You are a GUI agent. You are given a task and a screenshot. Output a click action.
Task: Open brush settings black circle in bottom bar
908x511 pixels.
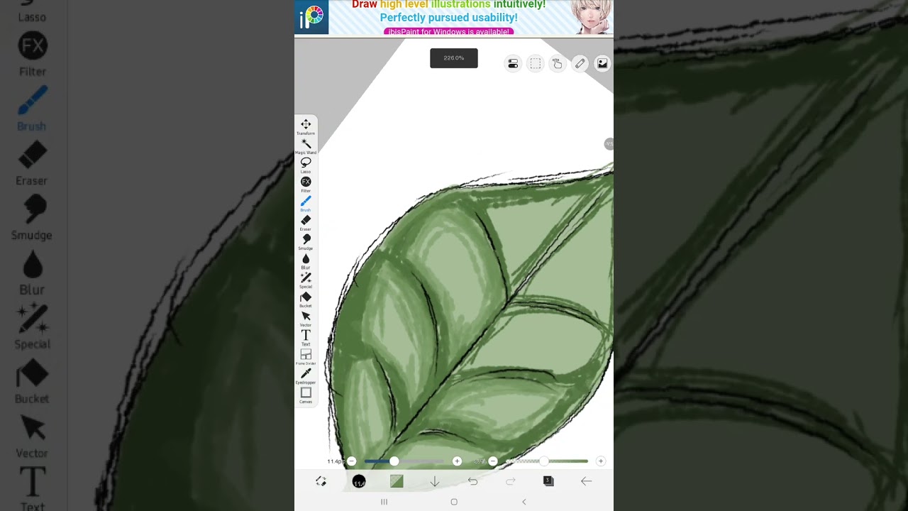(359, 482)
